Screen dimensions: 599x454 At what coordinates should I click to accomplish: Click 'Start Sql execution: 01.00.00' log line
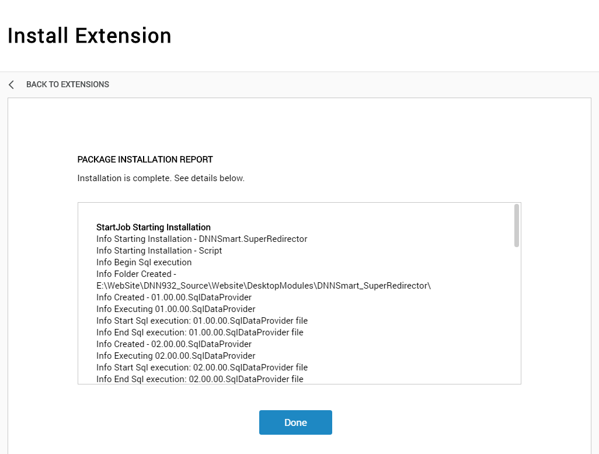[201, 321]
